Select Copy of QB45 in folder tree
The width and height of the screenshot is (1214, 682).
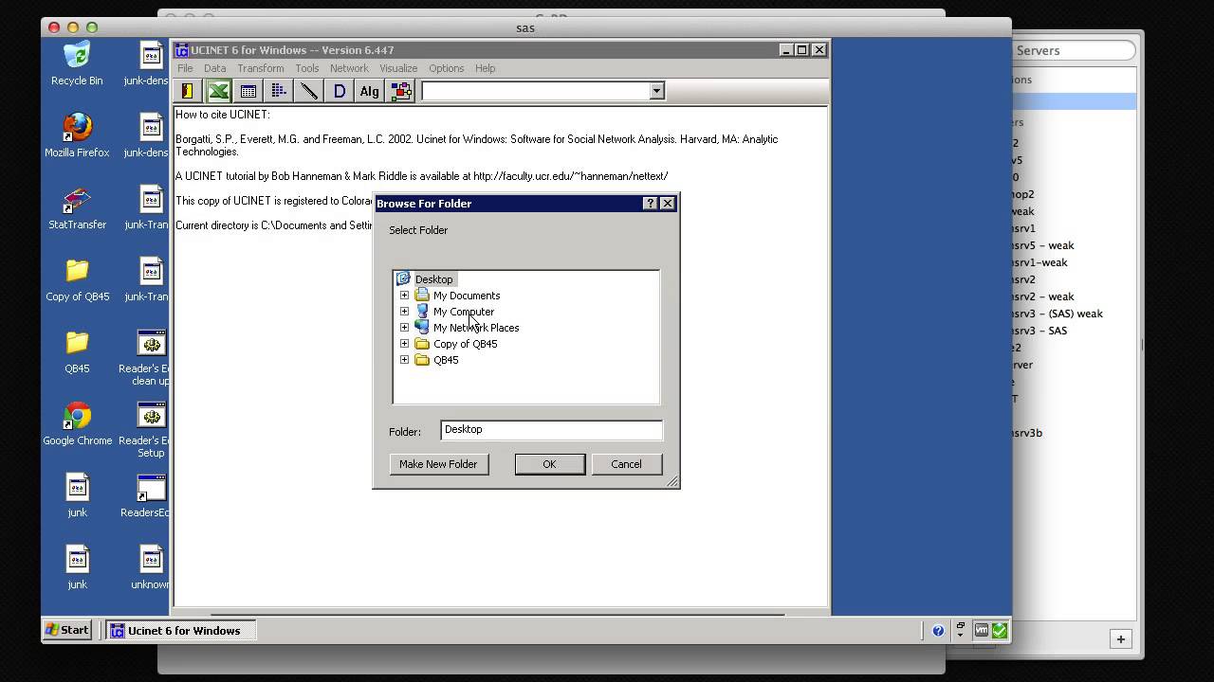coord(465,344)
